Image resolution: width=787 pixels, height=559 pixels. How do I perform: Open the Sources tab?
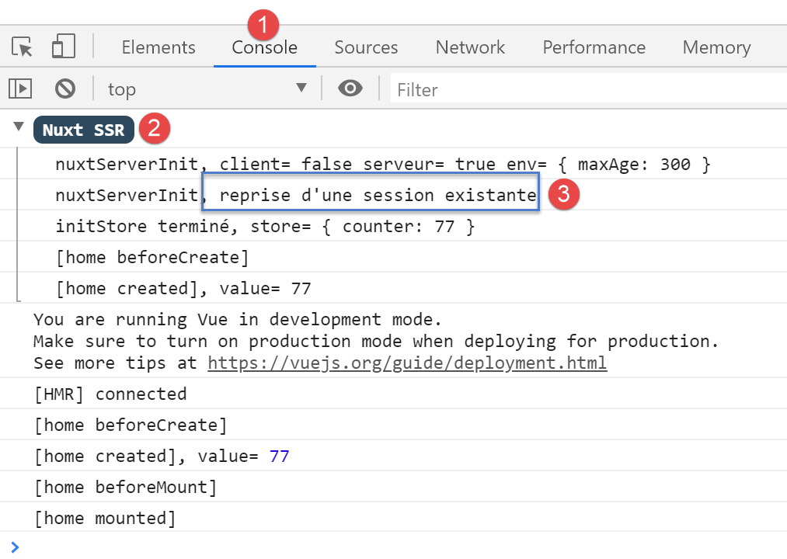366,47
